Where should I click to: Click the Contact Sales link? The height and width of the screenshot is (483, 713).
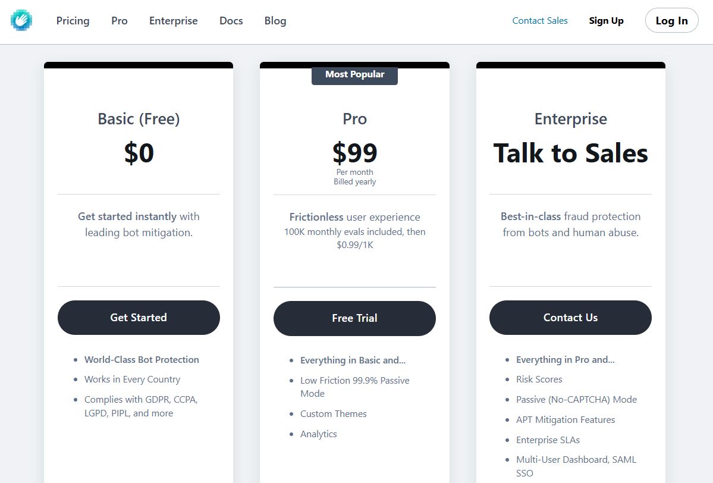pos(539,20)
